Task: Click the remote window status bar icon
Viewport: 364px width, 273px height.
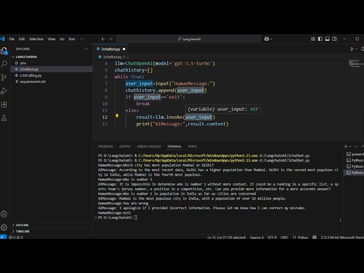Action: (3, 237)
